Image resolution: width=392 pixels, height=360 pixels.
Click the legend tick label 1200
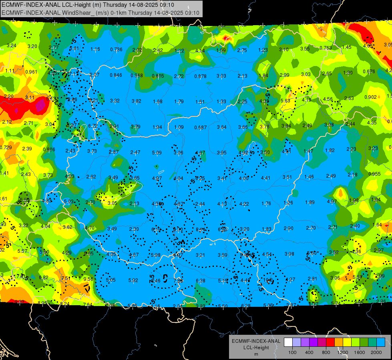(342, 352)
